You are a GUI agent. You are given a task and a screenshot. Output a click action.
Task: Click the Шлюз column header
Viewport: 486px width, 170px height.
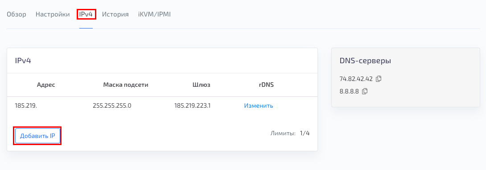click(x=202, y=85)
